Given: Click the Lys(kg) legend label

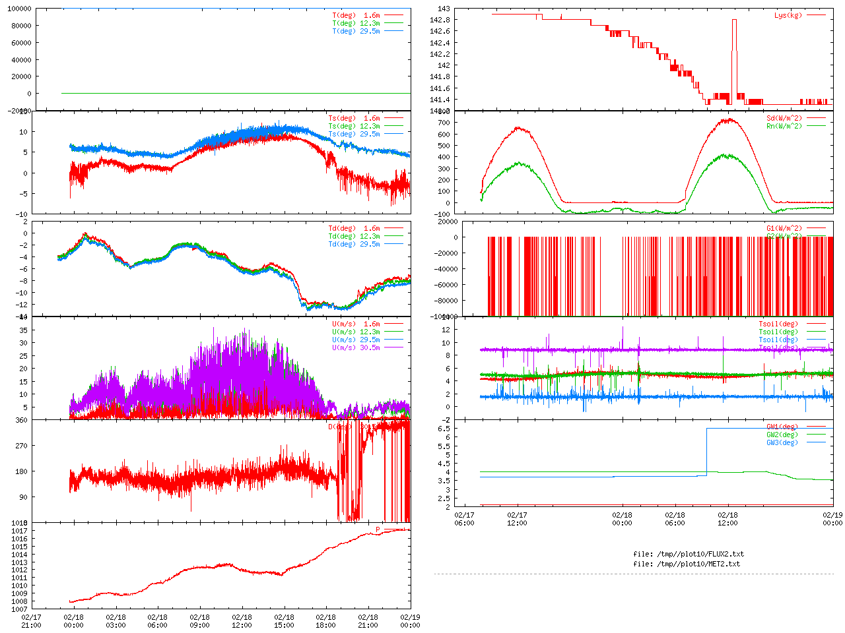Looking at the screenshot, I should pos(788,15).
